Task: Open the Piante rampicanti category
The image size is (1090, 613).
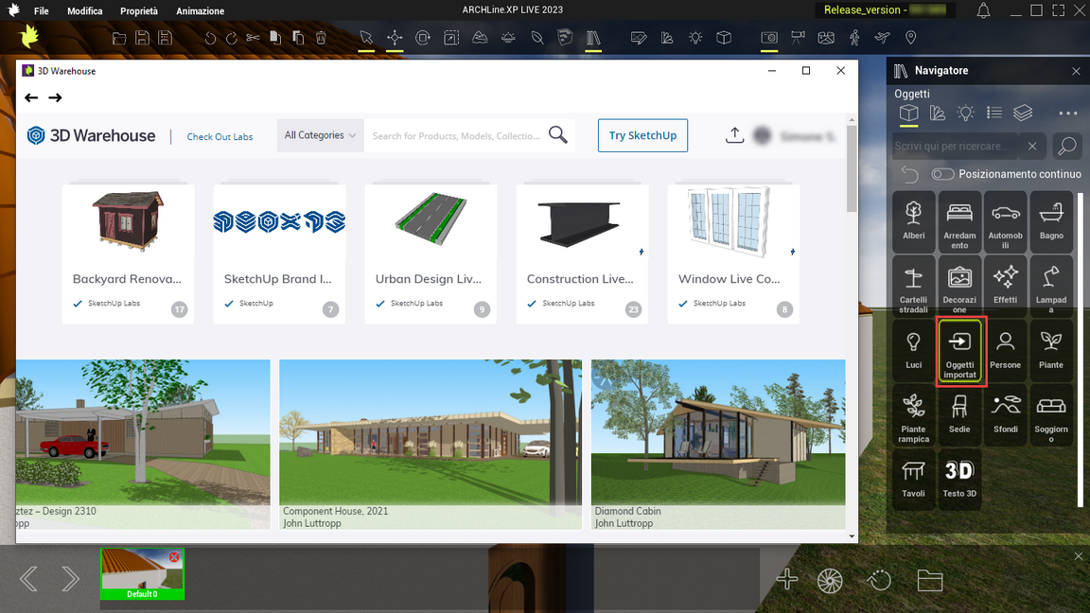Action: [x=913, y=415]
